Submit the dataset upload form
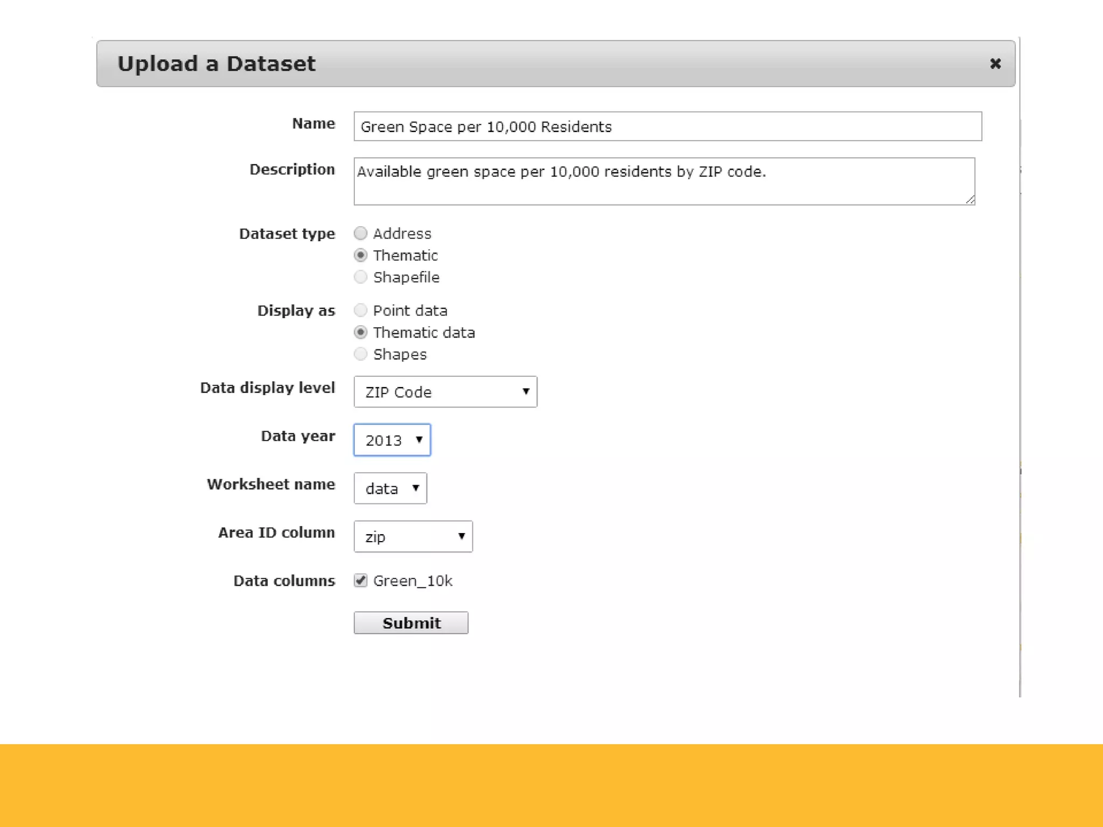The width and height of the screenshot is (1103, 827). 410,623
